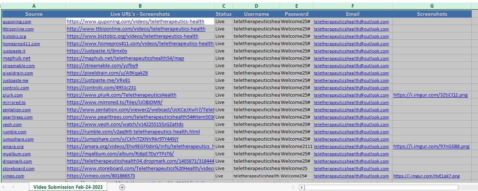This screenshot has width=478, height=191.
Task: Click the horizontal scrollbar left arrow
Action: 302,187
